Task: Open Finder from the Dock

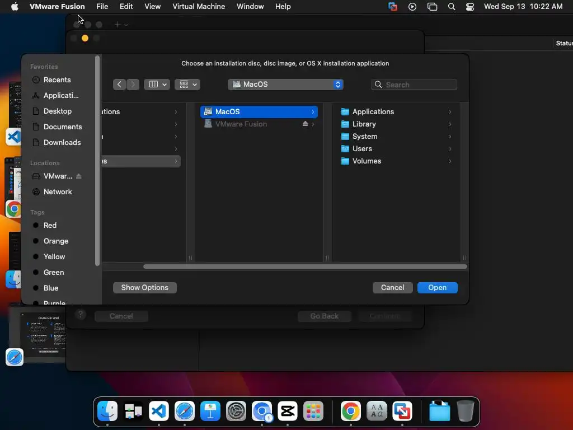Action: [107, 412]
